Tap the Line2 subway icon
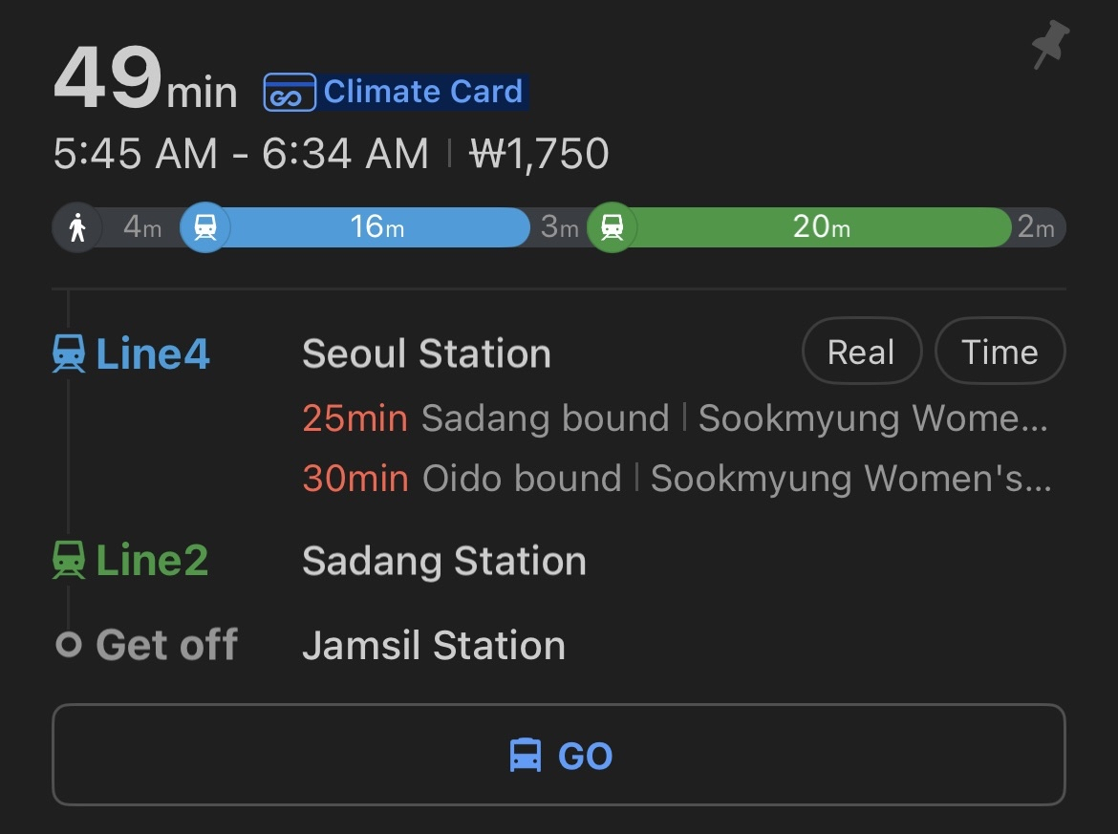The height and width of the screenshot is (834, 1118). click(69, 561)
